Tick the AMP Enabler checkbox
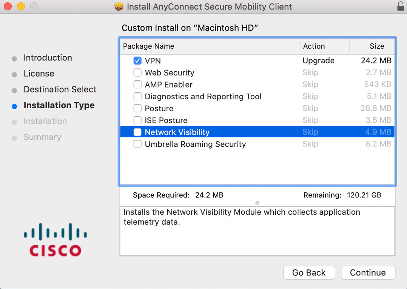 click(x=137, y=84)
